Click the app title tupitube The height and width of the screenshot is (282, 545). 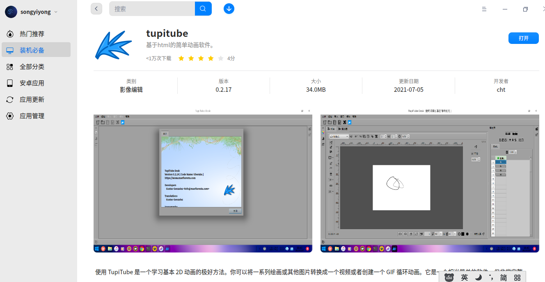(x=167, y=34)
